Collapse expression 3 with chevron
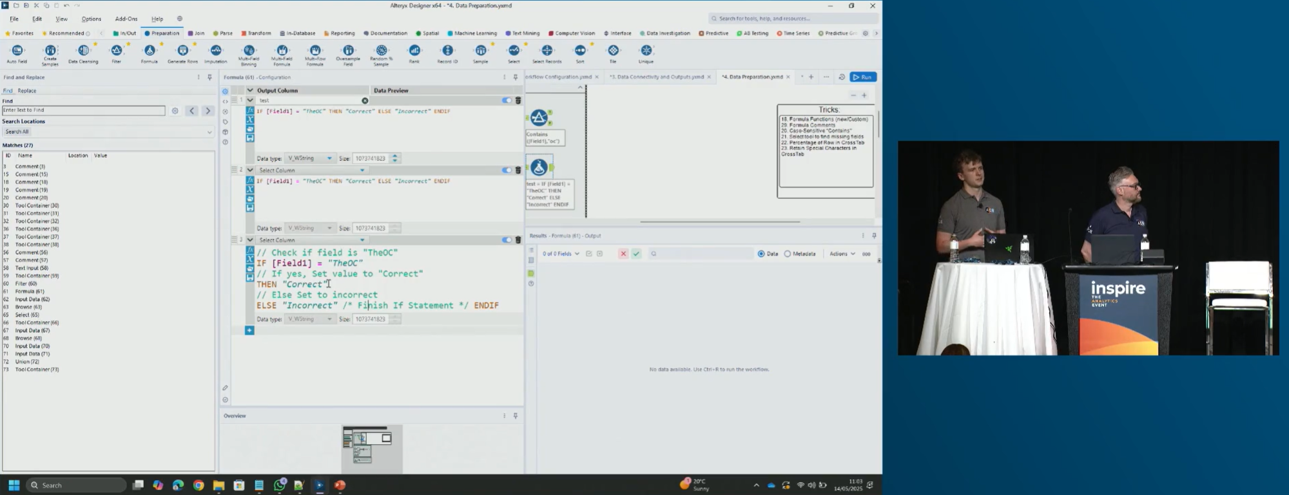The image size is (1289, 495). [x=250, y=240]
